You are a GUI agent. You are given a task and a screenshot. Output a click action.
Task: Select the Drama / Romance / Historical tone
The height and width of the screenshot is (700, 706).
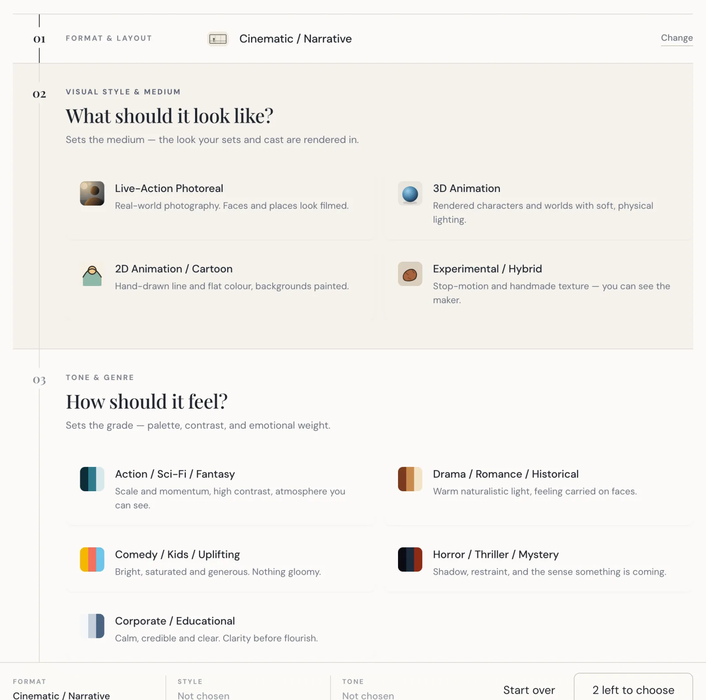click(538, 490)
